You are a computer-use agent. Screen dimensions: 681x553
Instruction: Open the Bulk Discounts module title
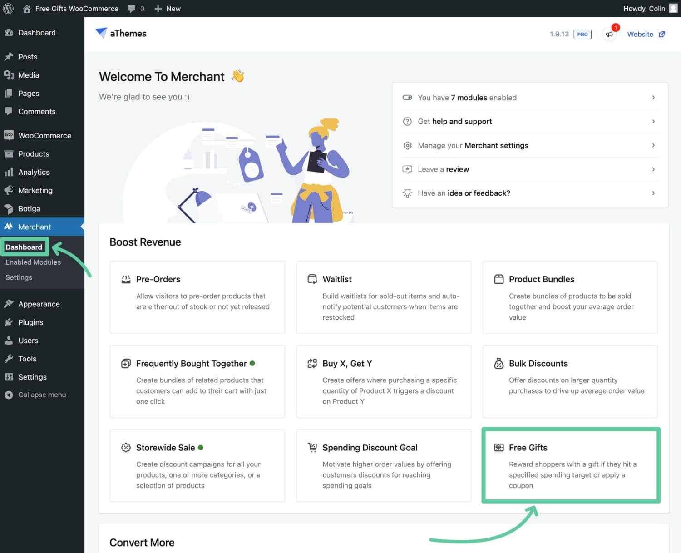538,363
